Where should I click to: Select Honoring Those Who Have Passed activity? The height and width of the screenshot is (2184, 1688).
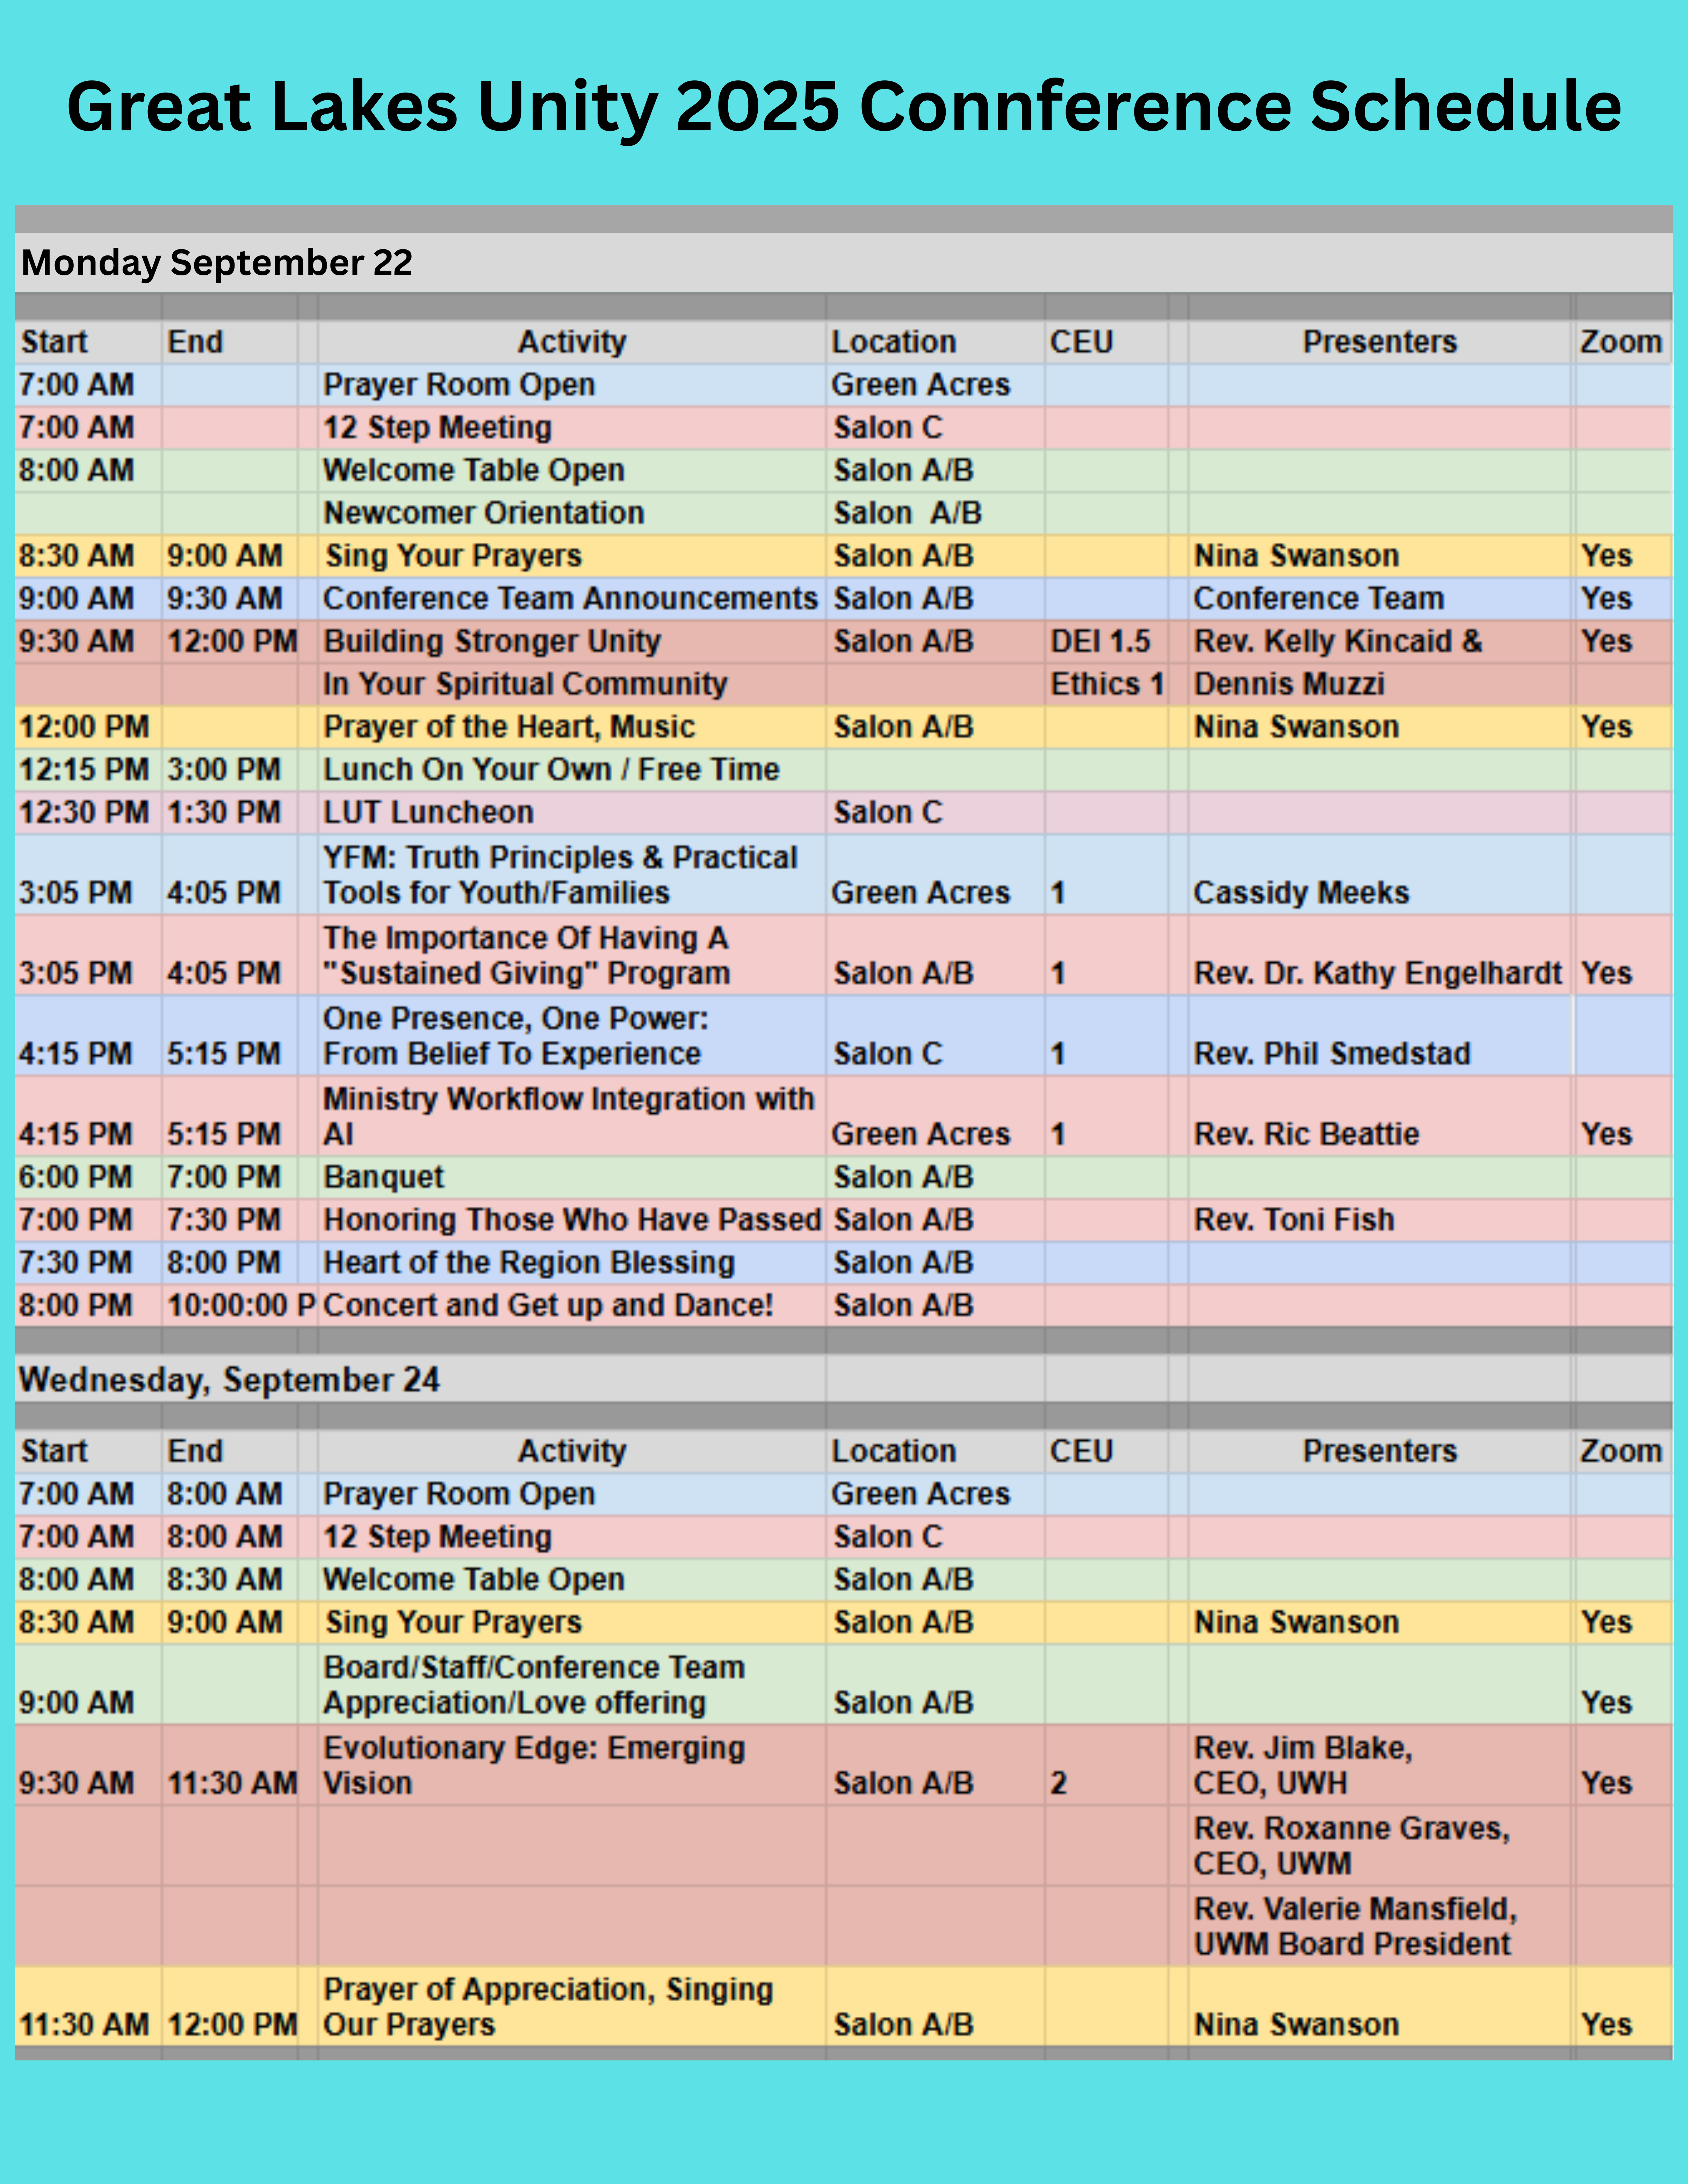click(572, 1220)
